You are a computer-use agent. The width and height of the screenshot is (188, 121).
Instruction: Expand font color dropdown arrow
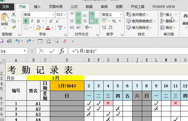tap(52, 27)
